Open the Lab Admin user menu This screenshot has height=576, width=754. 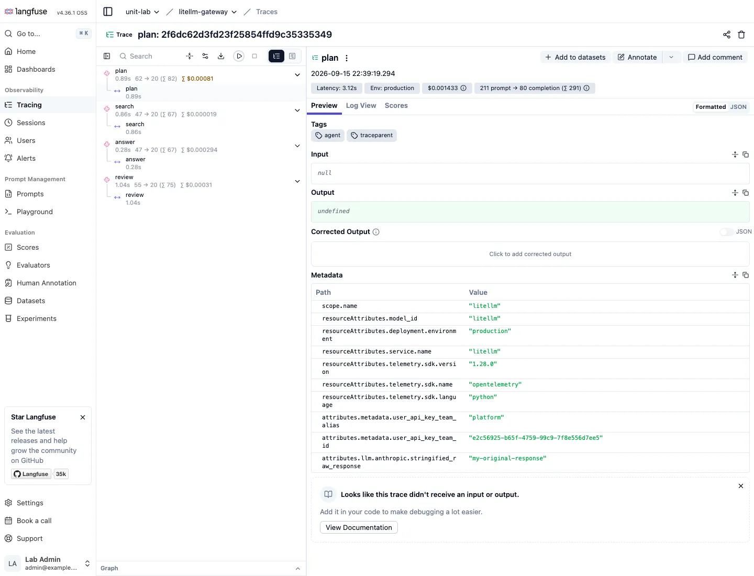(48, 563)
